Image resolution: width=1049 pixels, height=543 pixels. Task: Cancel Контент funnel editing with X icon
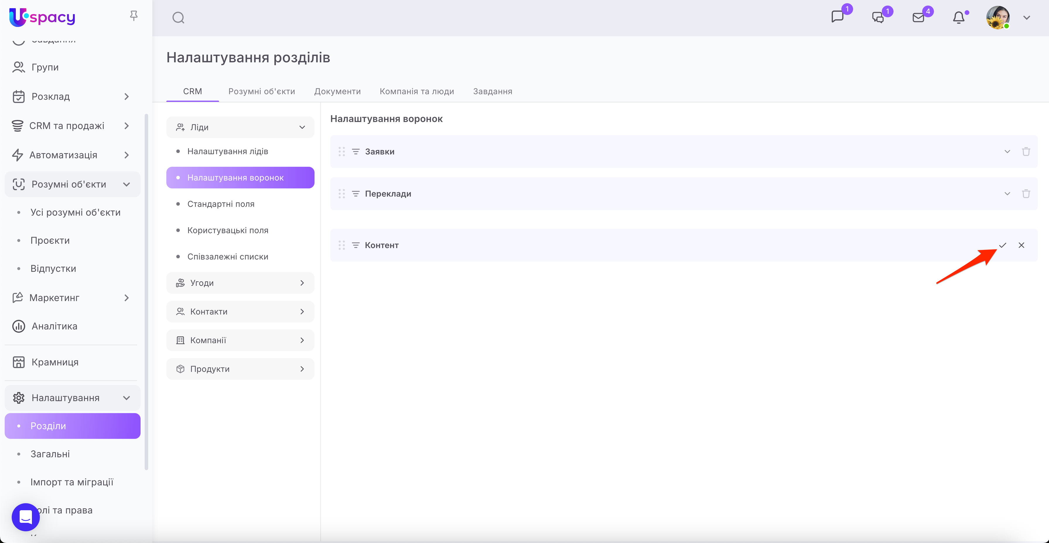coord(1021,245)
